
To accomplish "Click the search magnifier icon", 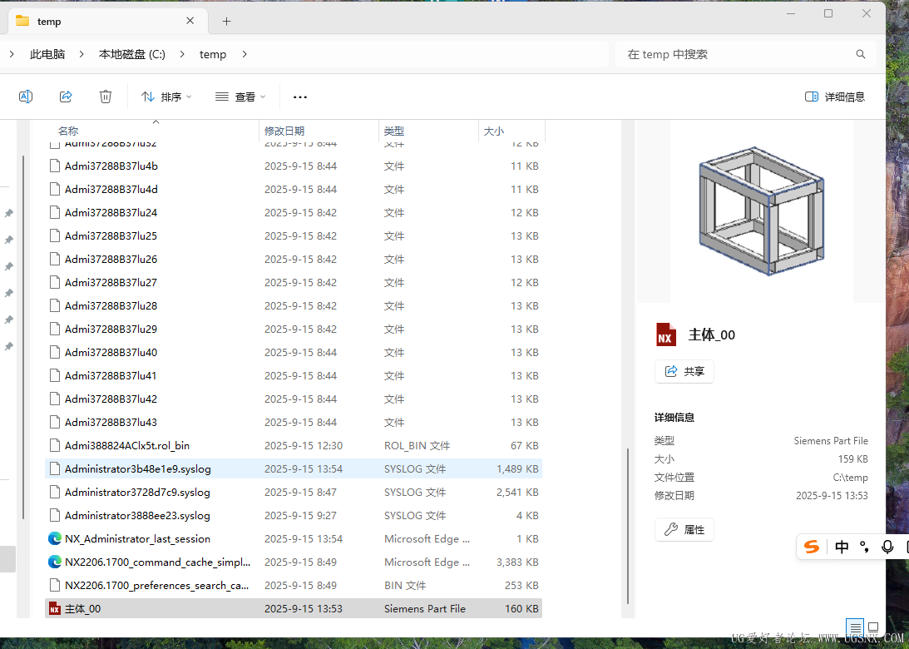I will click(861, 54).
